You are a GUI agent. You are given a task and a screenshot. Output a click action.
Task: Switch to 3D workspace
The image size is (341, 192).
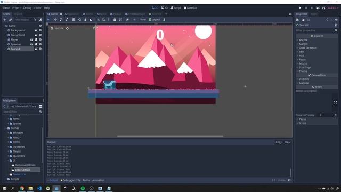coord(165,8)
